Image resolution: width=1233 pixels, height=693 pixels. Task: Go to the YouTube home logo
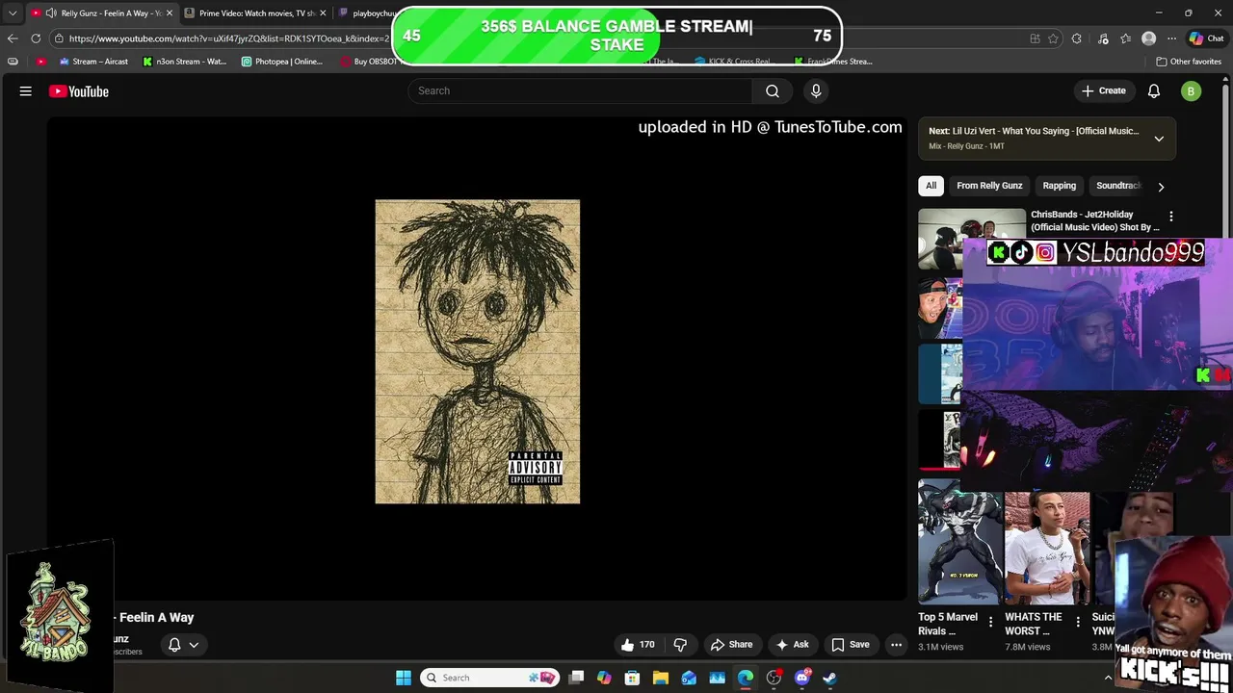tap(79, 91)
